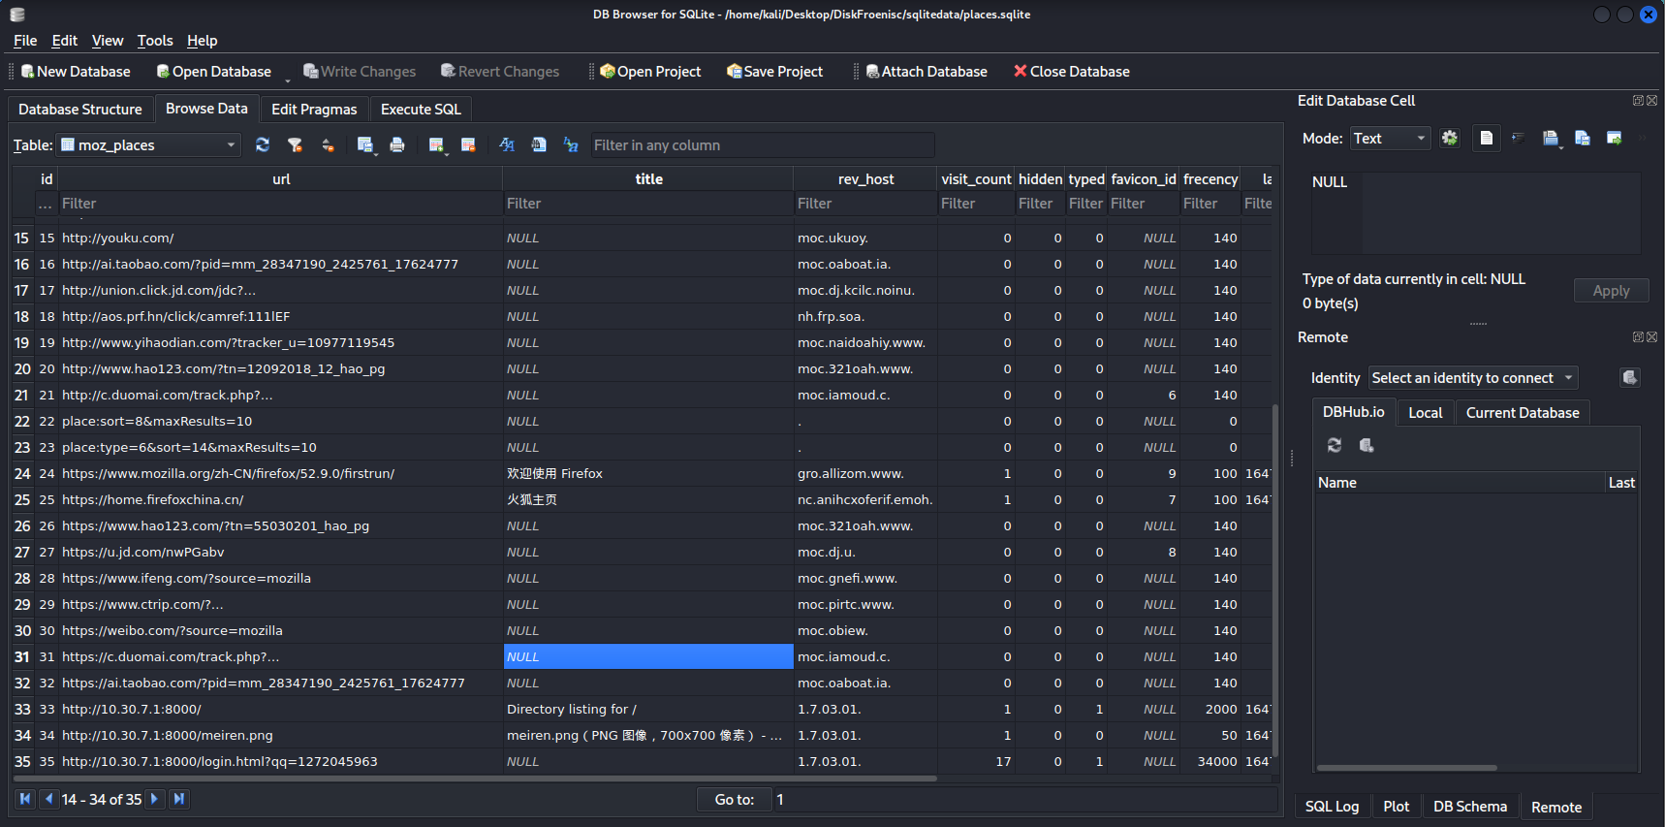The width and height of the screenshot is (1665, 827).
Task: Print the table data
Action: (x=396, y=144)
